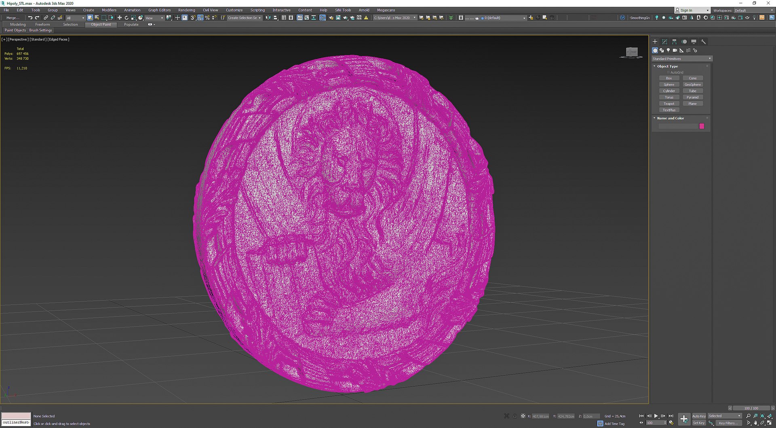This screenshot has height=428, width=776.
Task: Activate the Select and Link tool
Action: (46, 18)
